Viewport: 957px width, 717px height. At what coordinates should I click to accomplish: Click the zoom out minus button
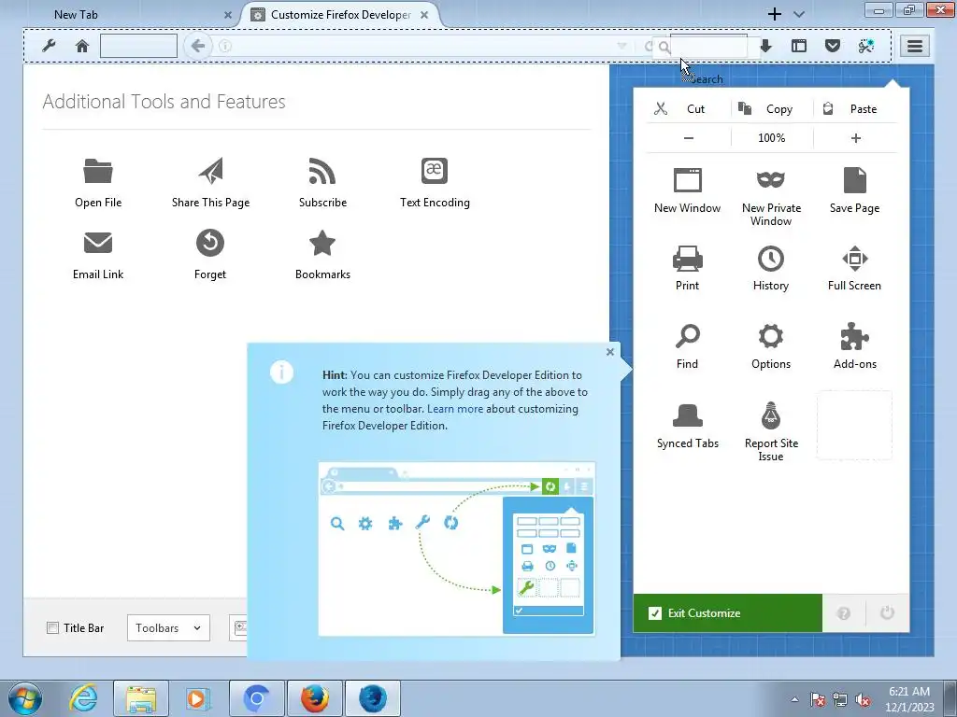pyautogui.click(x=689, y=138)
